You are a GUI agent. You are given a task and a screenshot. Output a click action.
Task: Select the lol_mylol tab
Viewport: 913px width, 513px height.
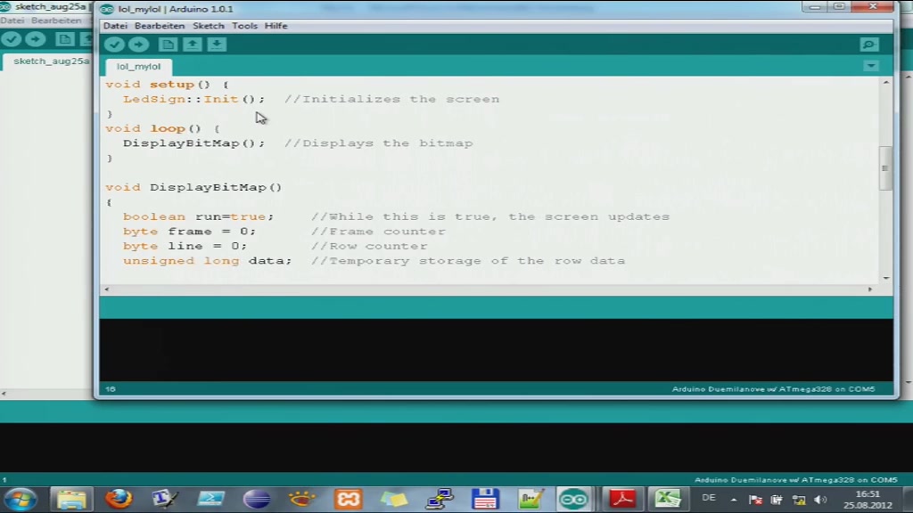138,66
